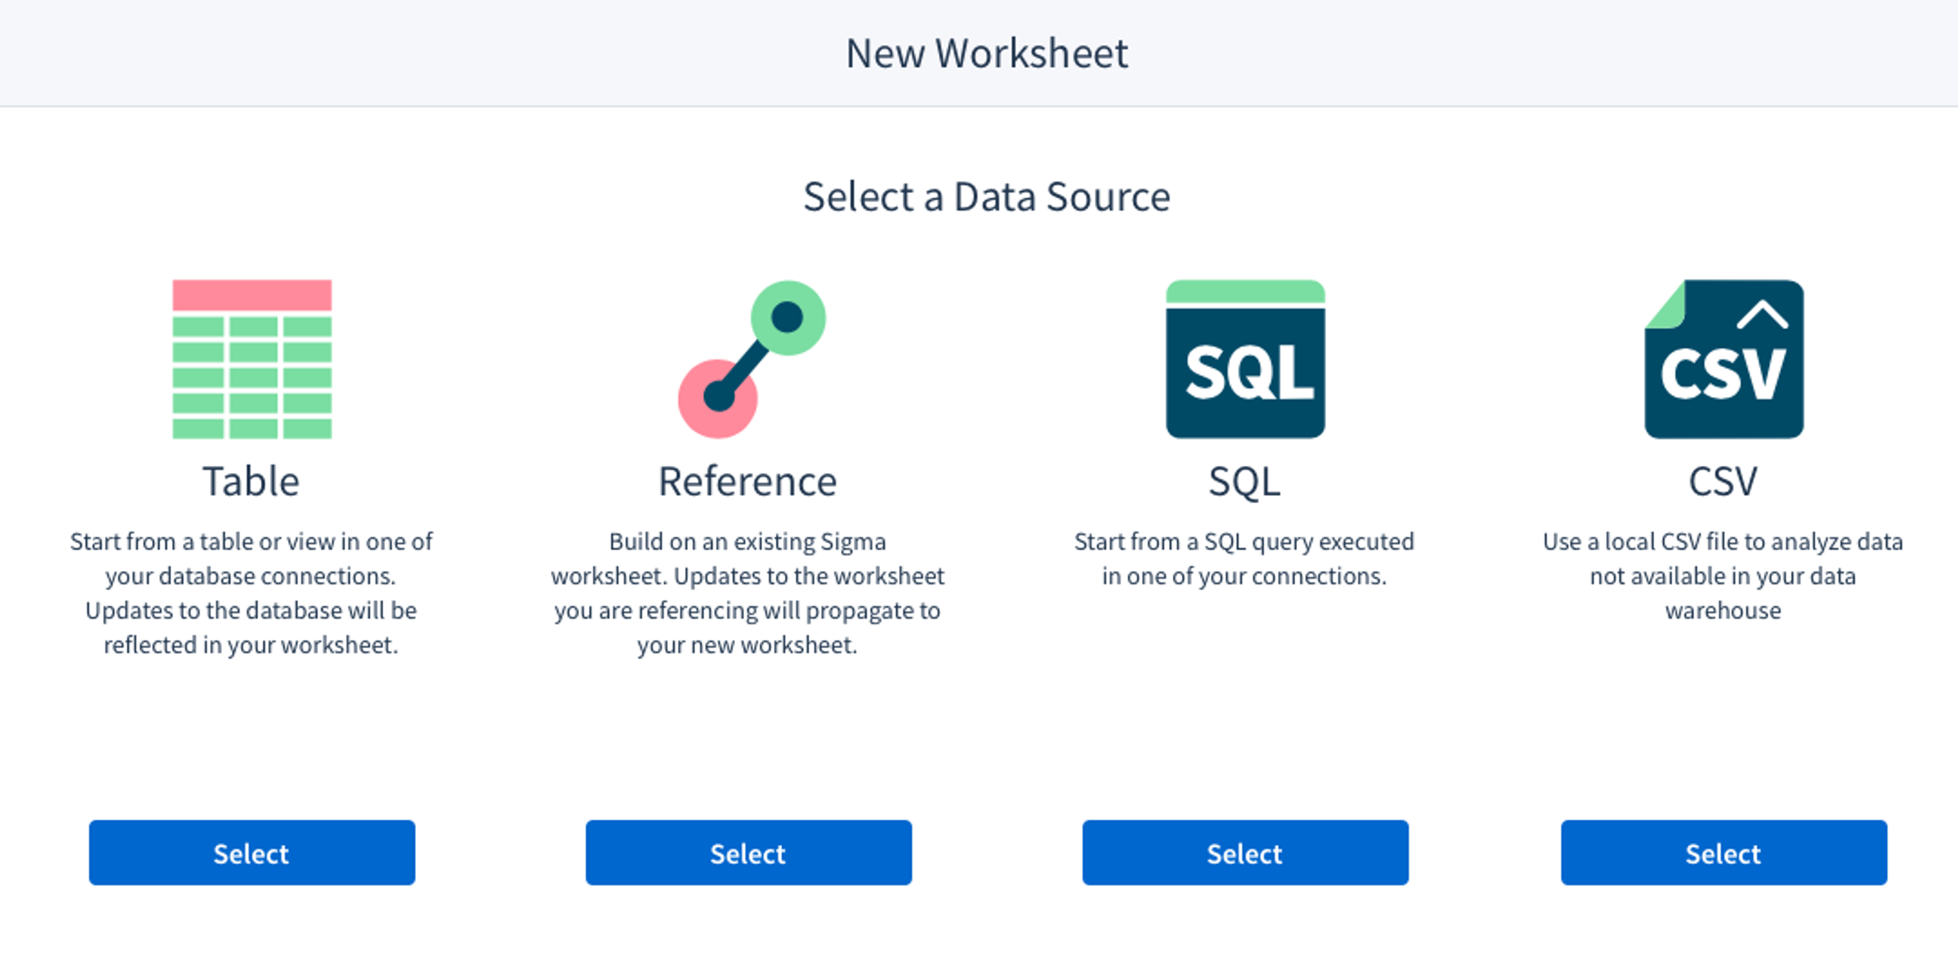Click the Table data source icon
The width and height of the screenshot is (1958, 961).
[251, 359]
